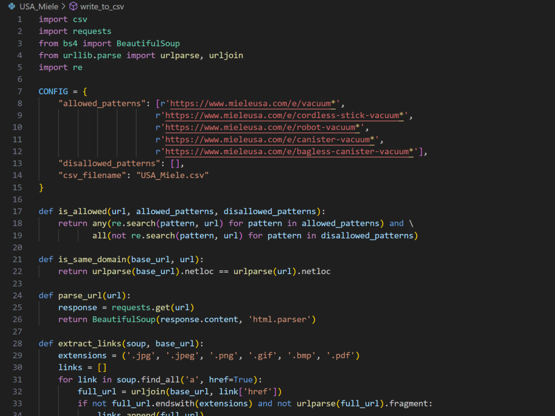Click the extract_links function name
This screenshot has height=416, width=555.
pyautogui.click(x=90, y=343)
